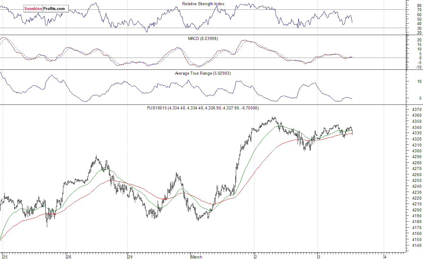
Task: Click the 4220 price axis label
Action: point(417,198)
